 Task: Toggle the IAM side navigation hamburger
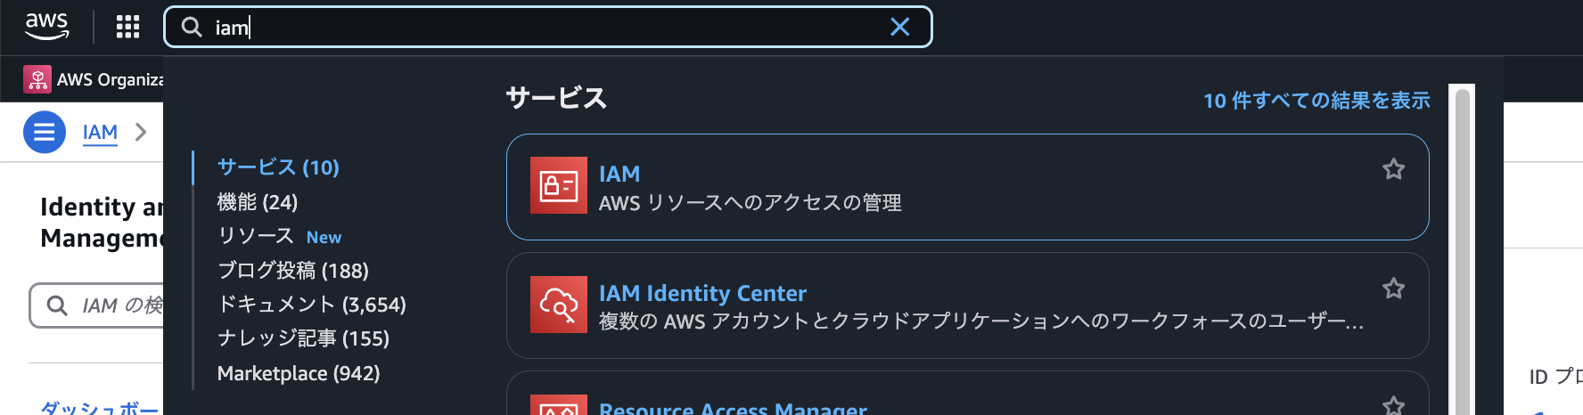(44, 132)
